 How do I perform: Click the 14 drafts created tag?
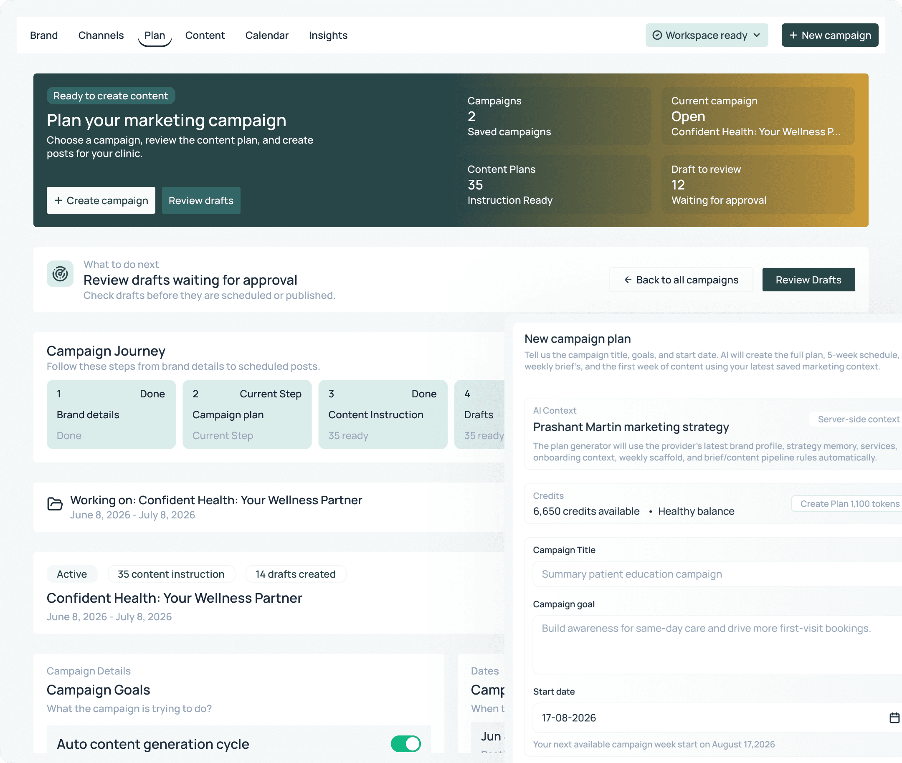coord(295,574)
